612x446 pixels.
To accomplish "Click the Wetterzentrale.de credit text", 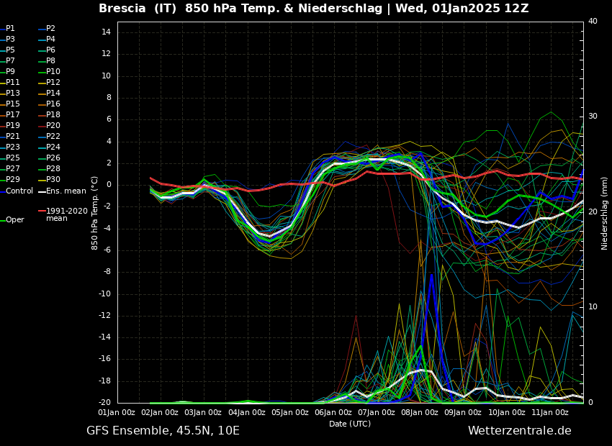I will (x=520, y=431).
